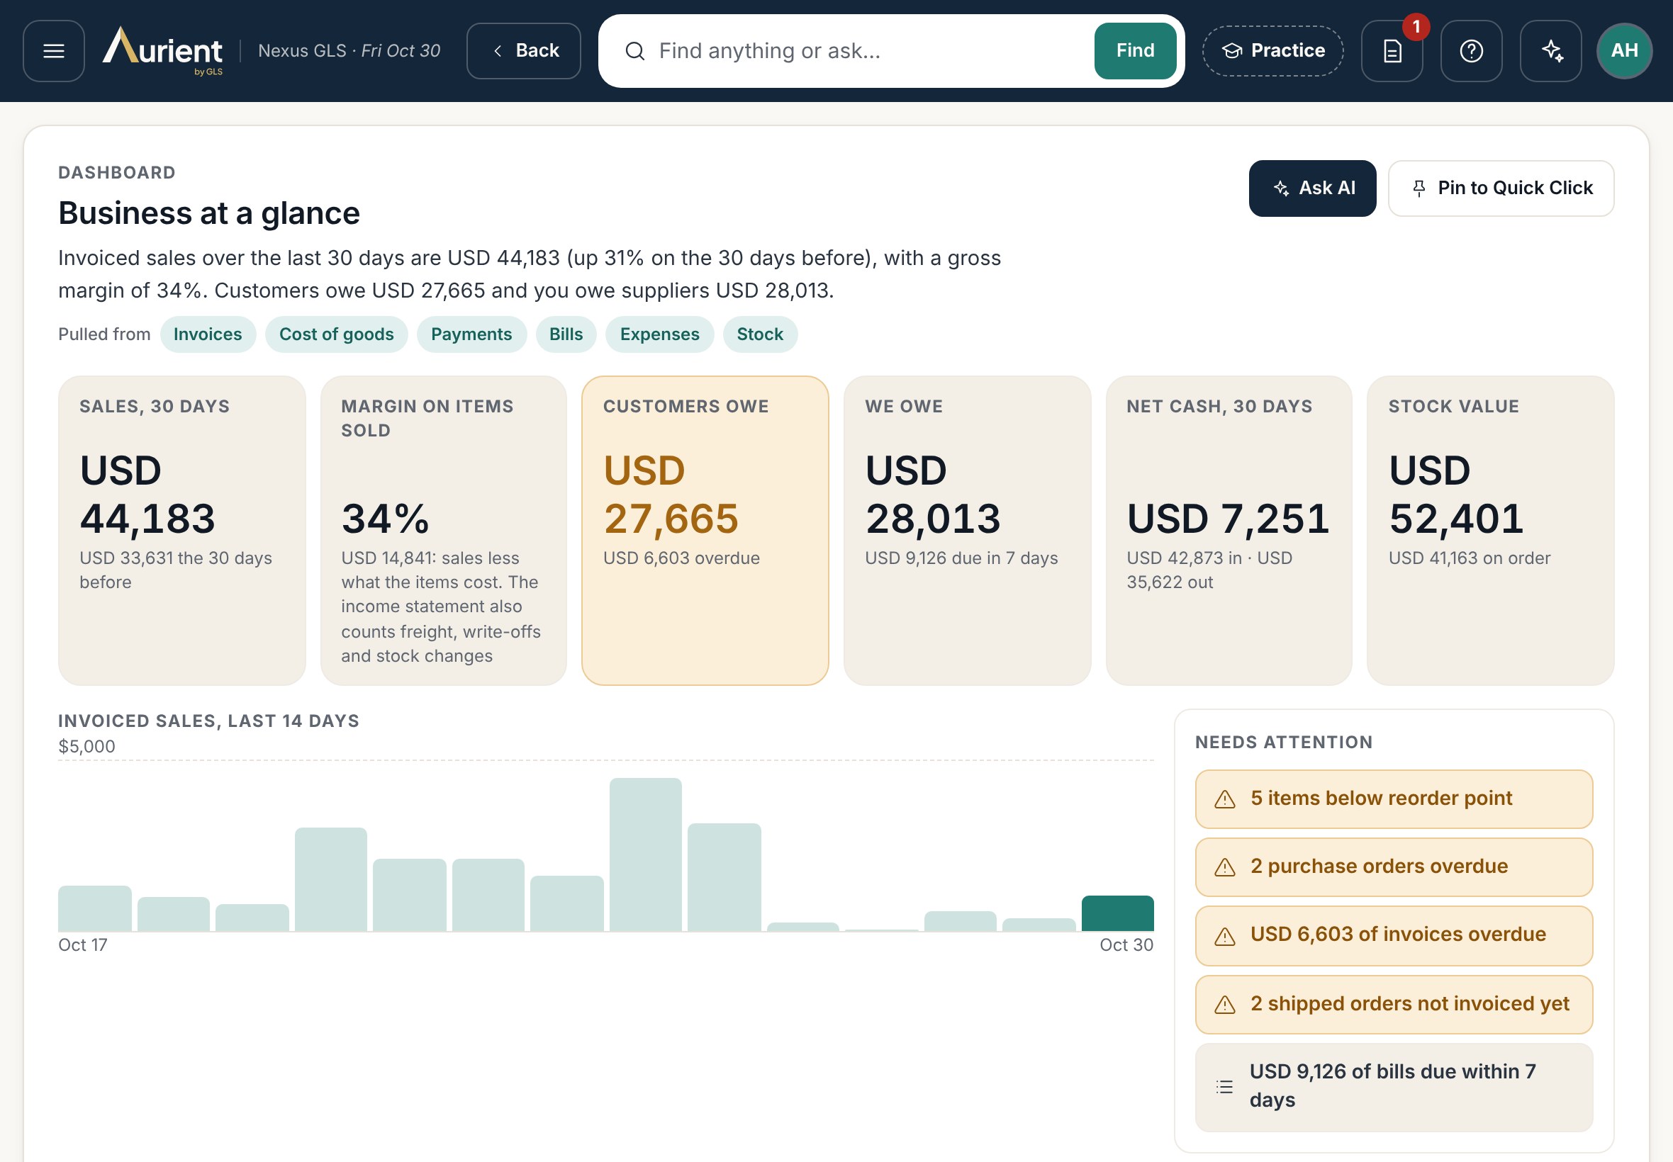Open the Payments source chip

pyautogui.click(x=471, y=334)
